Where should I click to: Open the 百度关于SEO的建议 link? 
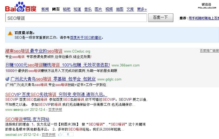coord(86,38)
